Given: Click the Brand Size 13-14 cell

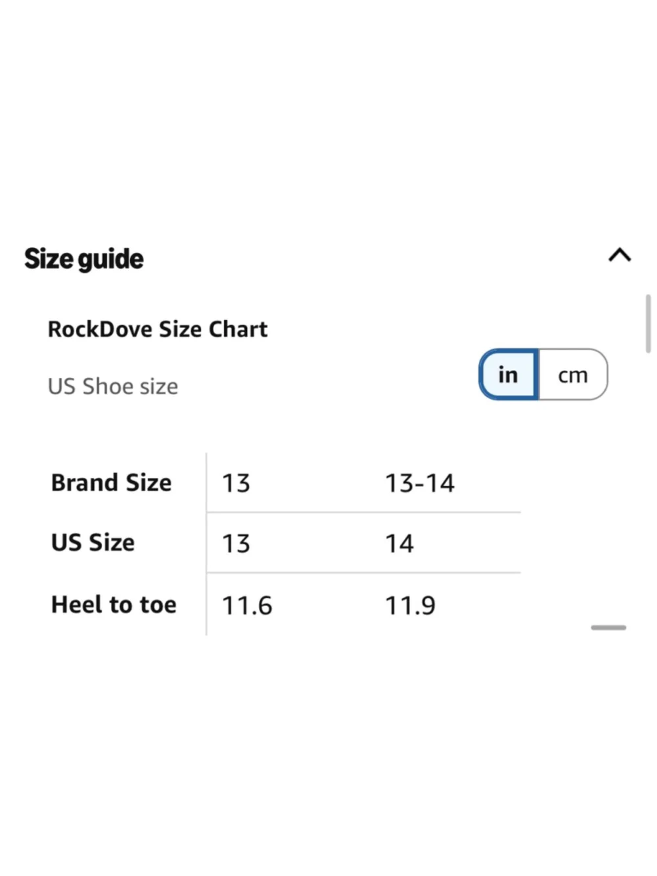Looking at the screenshot, I should tap(420, 484).
